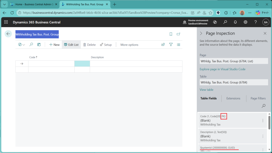Screen dimensions: 272x153
Task: Click the New button
Action: point(54,45)
